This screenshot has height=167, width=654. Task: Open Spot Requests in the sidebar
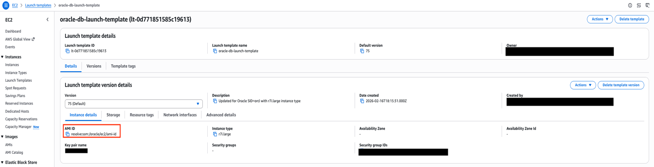point(16,88)
